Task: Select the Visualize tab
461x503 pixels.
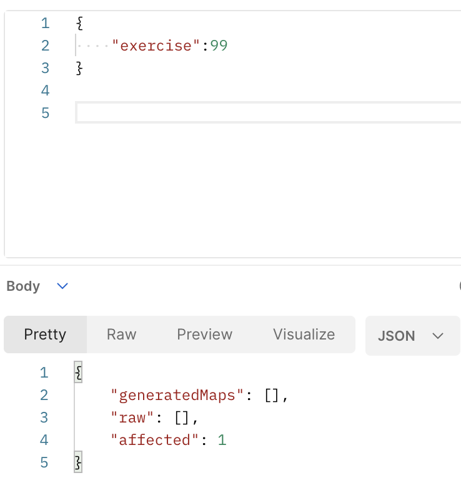Action: click(304, 335)
